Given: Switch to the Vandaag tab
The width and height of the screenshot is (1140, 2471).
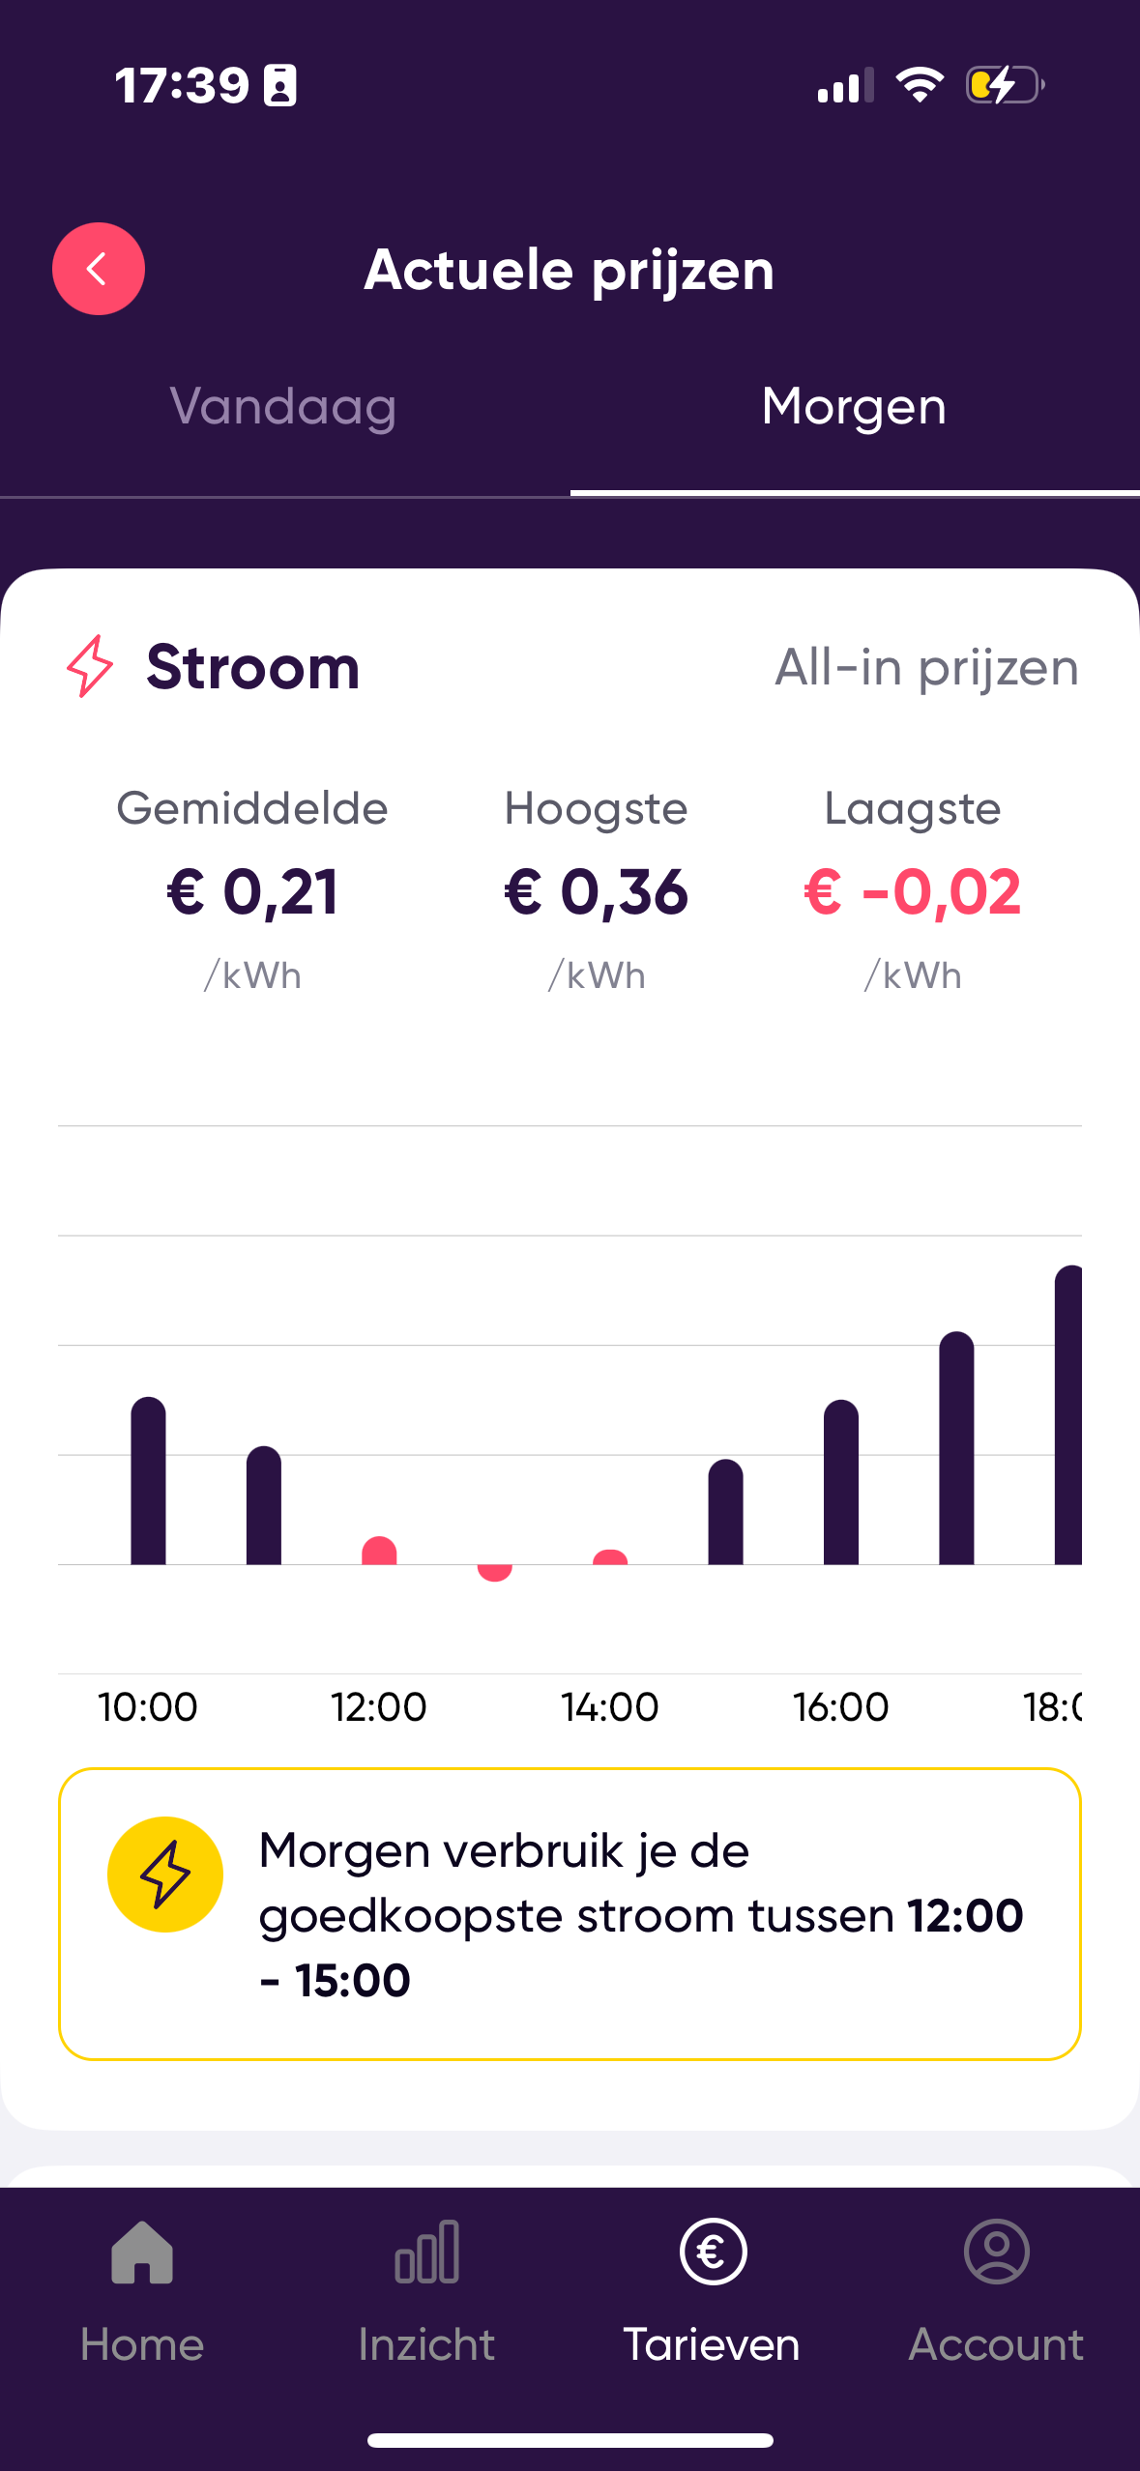Looking at the screenshot, I should [283, 407].
